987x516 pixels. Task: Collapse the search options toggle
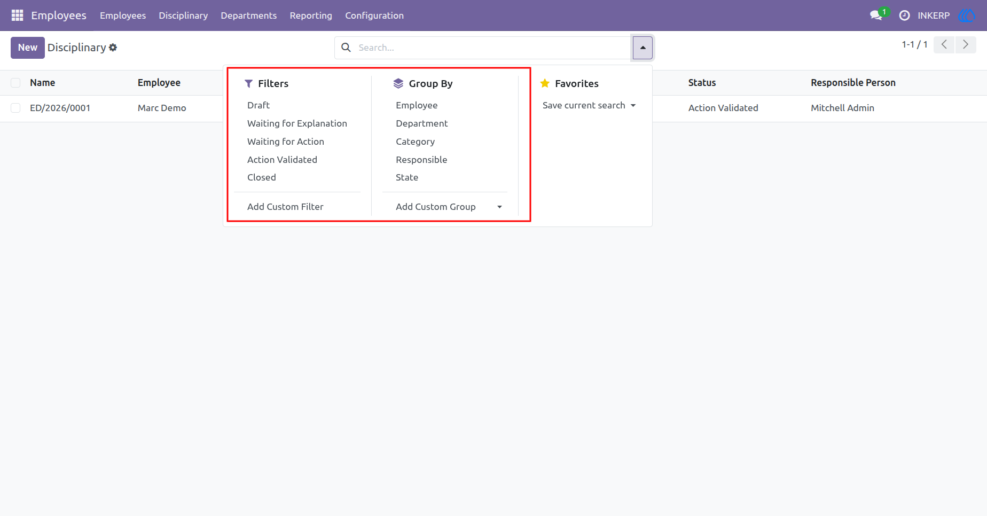pos(643,48)
